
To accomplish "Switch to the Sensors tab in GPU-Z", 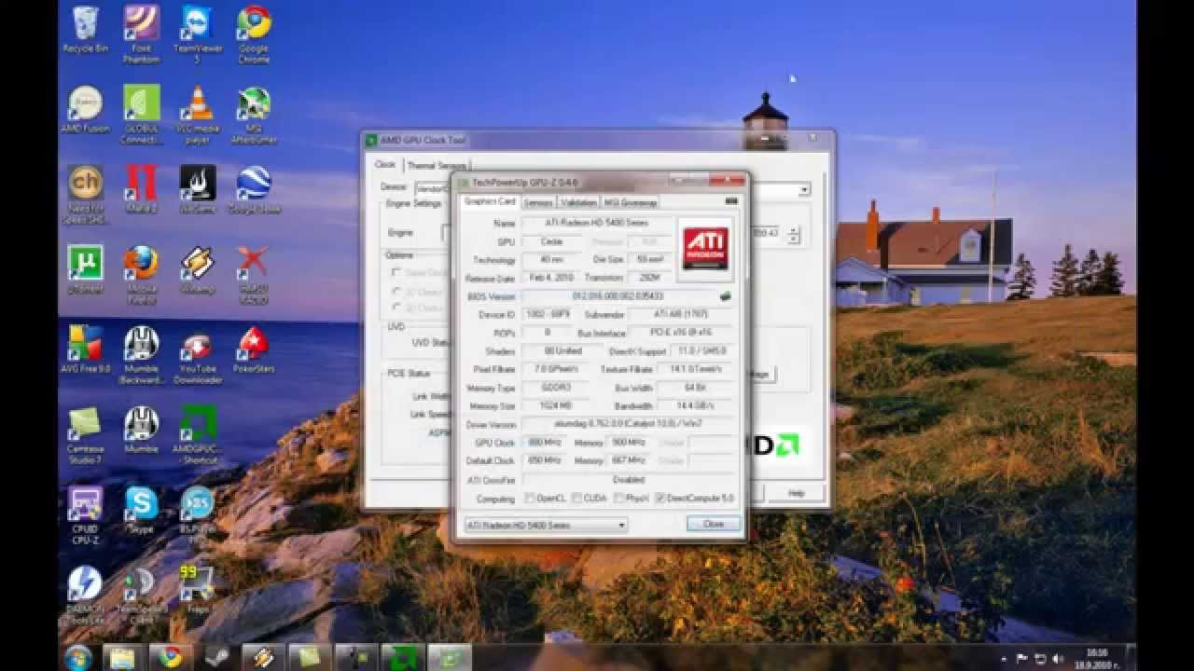I will (x=537, y=202).
